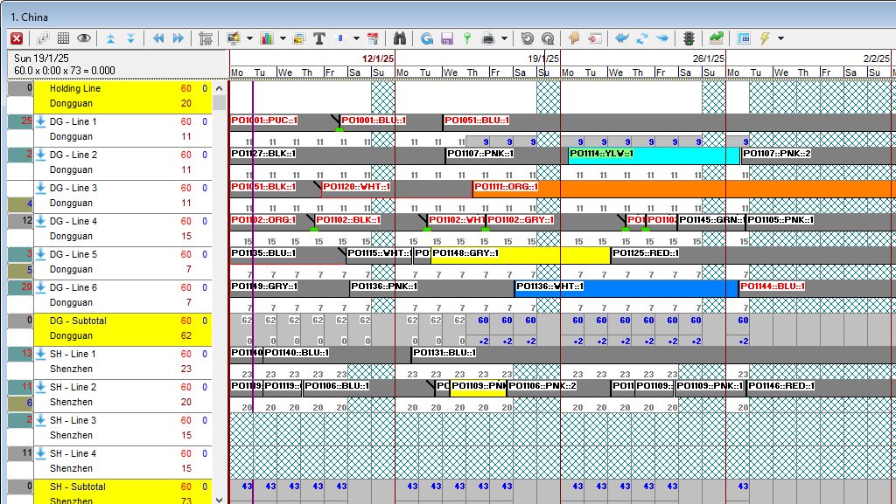Image resolution: width=896 pixels, height=504 pixels.
Task: Click the blue fast-forward double-right arrows
Action: pos(178,38)
